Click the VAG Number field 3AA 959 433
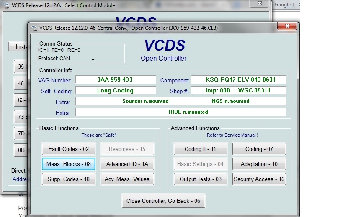 [115, 80]
